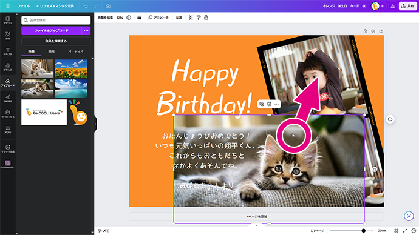Image resolution: width=419 pixels, height=235 pixels.
Task: Open the 209% zoom level menu
Action: click(382, 231)
